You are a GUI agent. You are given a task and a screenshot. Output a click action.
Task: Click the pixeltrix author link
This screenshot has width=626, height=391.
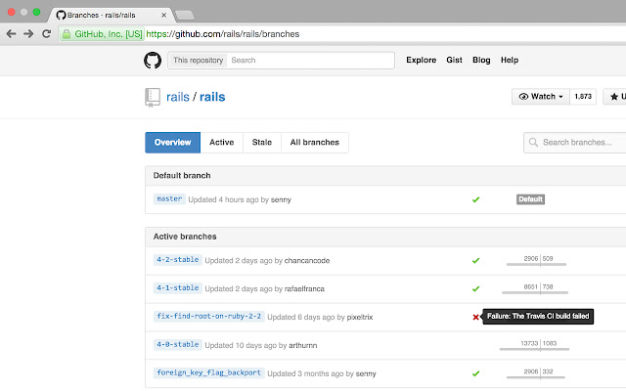click(x=360, y=317)
